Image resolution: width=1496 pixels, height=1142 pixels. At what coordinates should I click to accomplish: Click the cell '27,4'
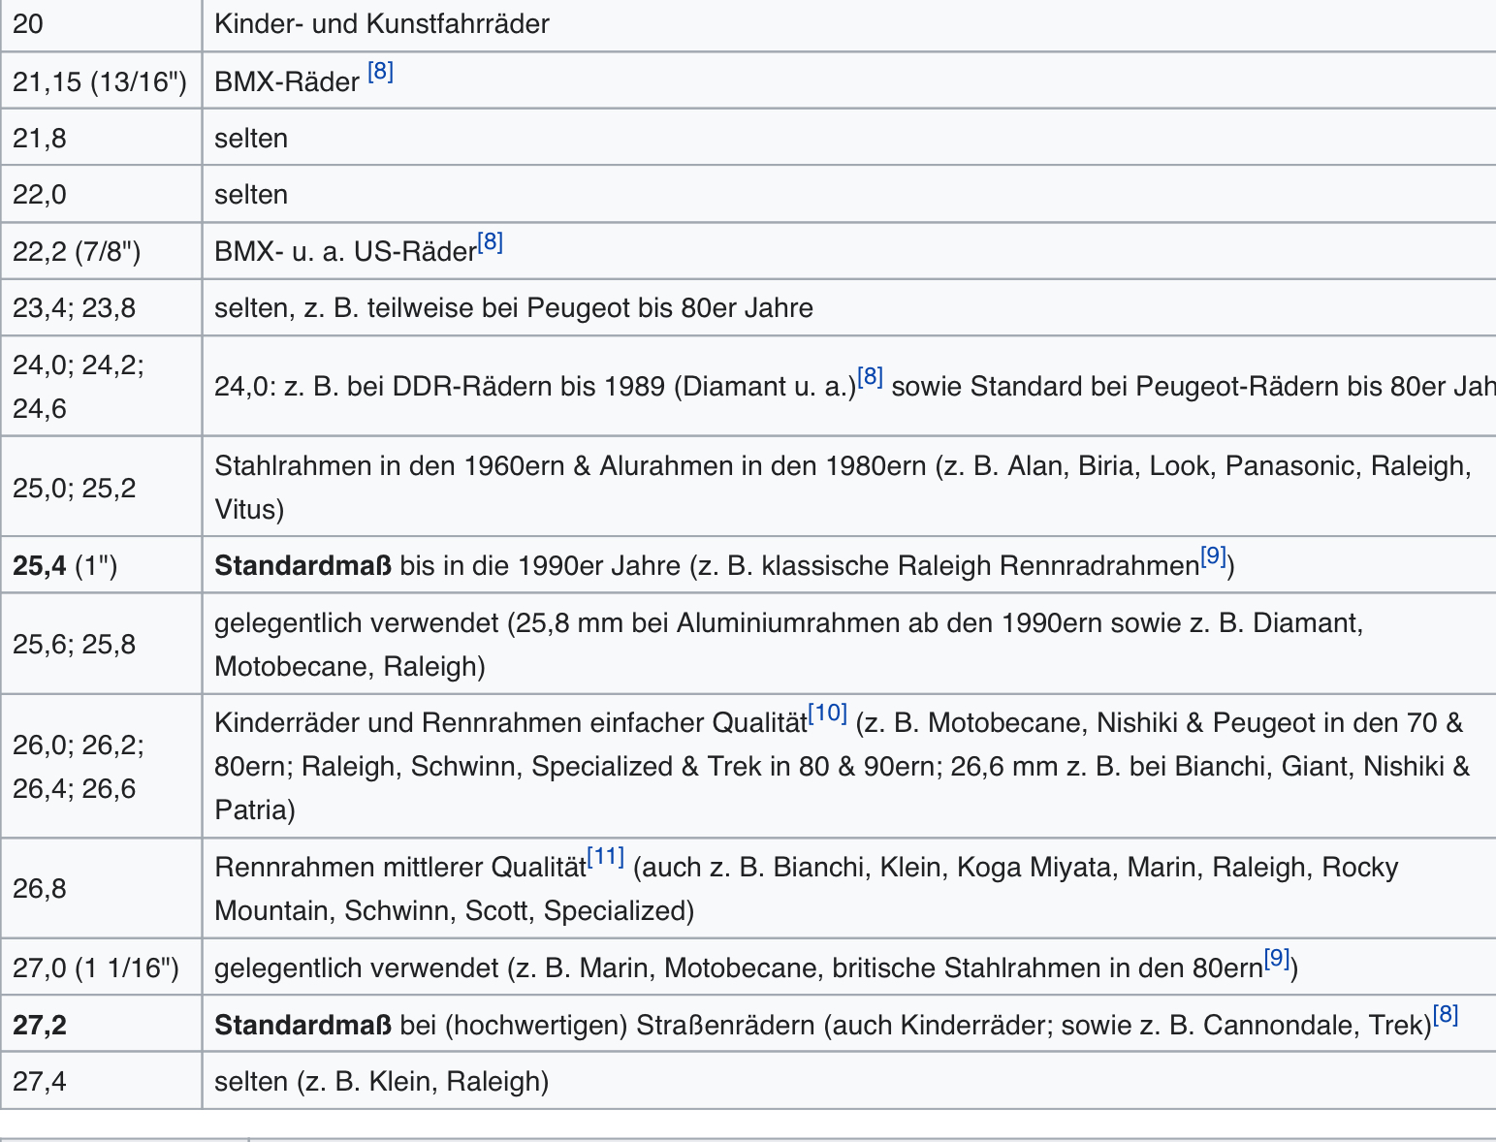pyautogui.click(x=101, y=1081)
